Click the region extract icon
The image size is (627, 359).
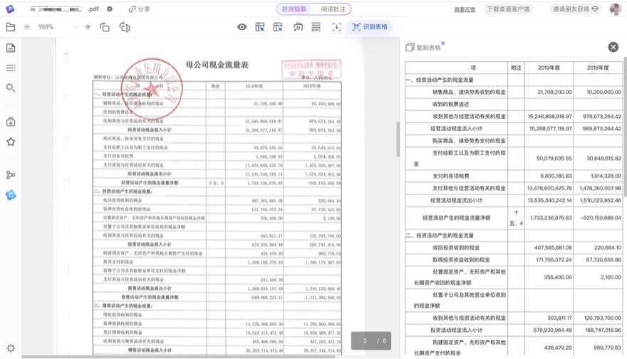[x=336, y=27]
